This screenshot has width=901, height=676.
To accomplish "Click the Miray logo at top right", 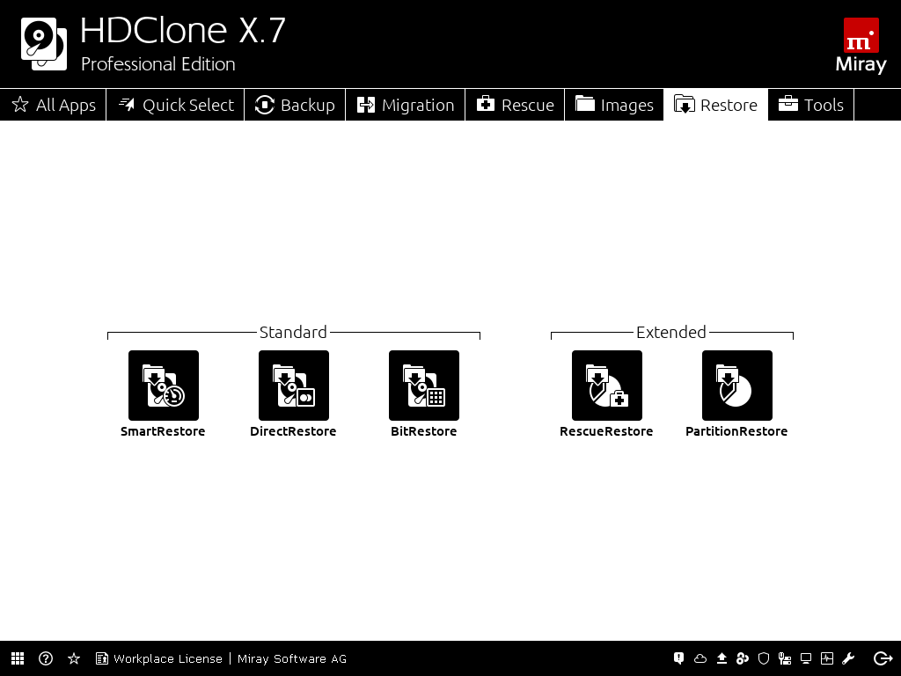I will coord(861,46).
